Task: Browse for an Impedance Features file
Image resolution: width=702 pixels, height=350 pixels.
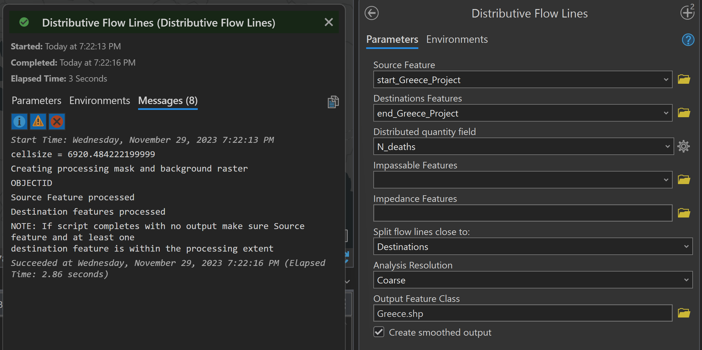Action: (684, 213)
